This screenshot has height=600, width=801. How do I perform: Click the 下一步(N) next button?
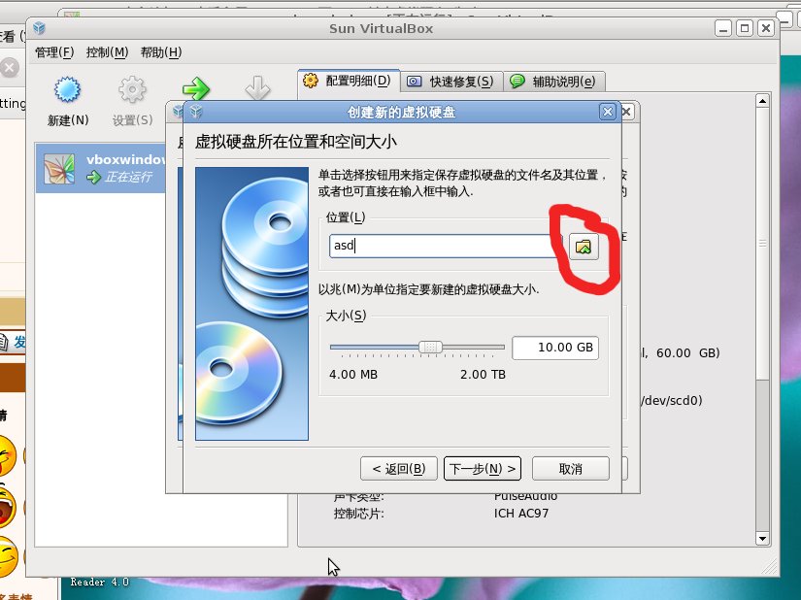pos(483,468)
